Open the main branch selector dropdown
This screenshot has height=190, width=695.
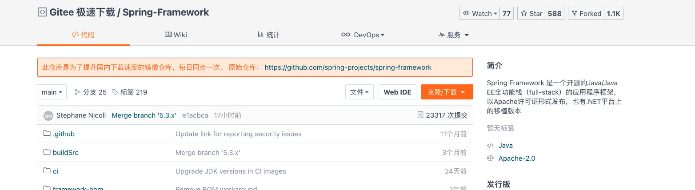click(52, 92)
